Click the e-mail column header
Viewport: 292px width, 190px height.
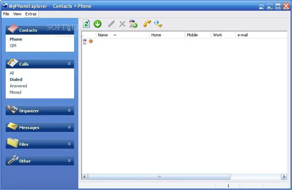coord(261,35)
